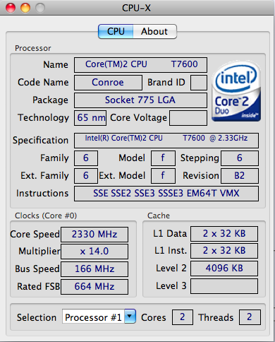
Task: Click the empty Brand ID field
Action: click(199, 83)
